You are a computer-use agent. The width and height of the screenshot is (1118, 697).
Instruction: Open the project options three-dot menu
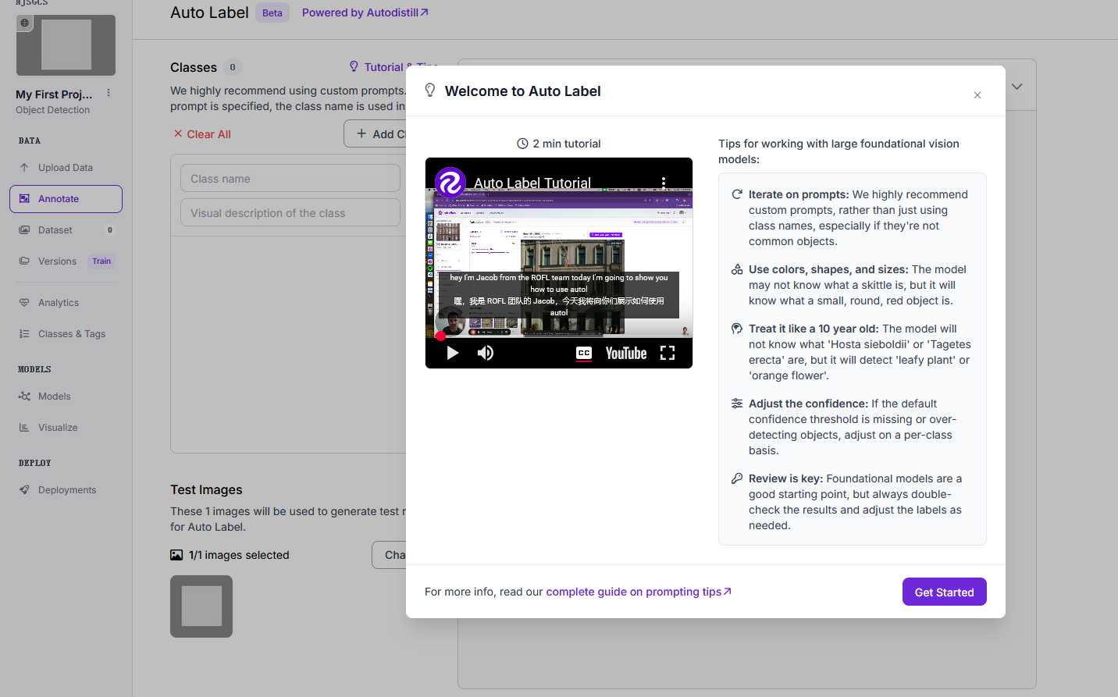(x=109, y=93)
